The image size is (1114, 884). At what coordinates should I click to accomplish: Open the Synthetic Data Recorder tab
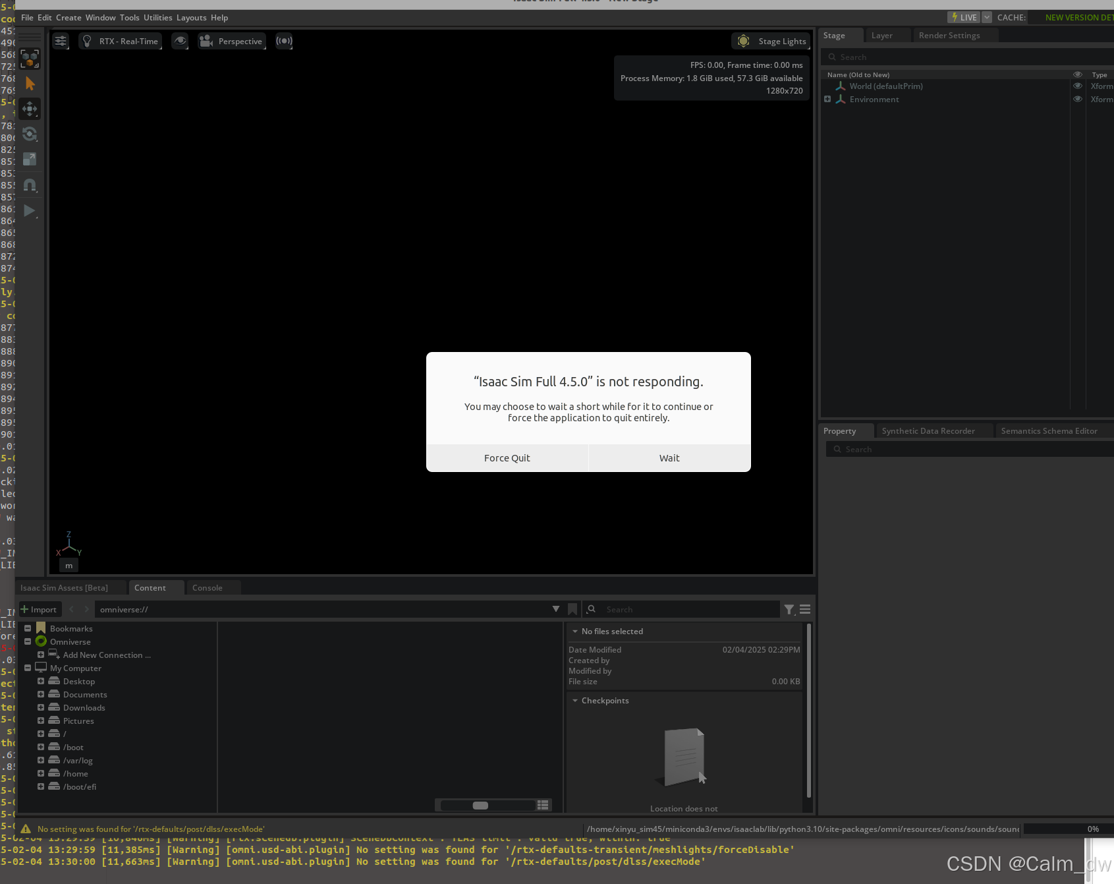tap(928, 431)
